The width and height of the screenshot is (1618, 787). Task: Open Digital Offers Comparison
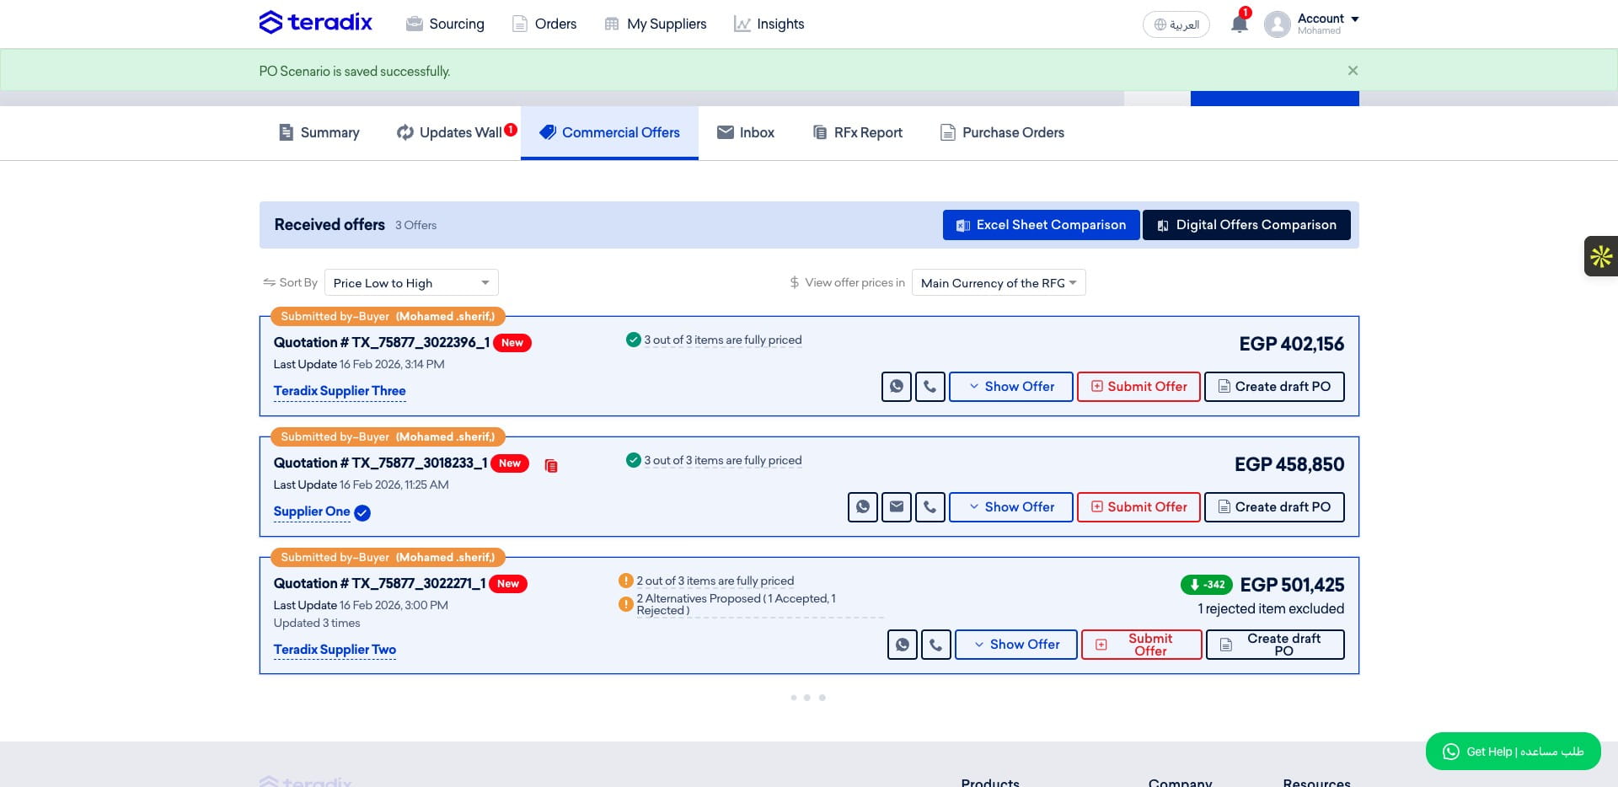click(x=1246, y=225)
